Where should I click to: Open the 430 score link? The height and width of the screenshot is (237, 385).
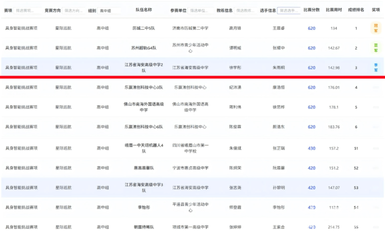(x=312, y=148)
